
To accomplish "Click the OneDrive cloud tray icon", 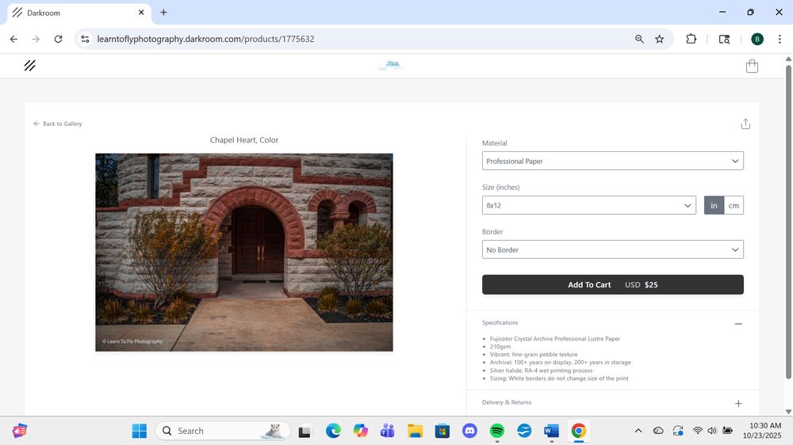I will click(x=658, y=431).
